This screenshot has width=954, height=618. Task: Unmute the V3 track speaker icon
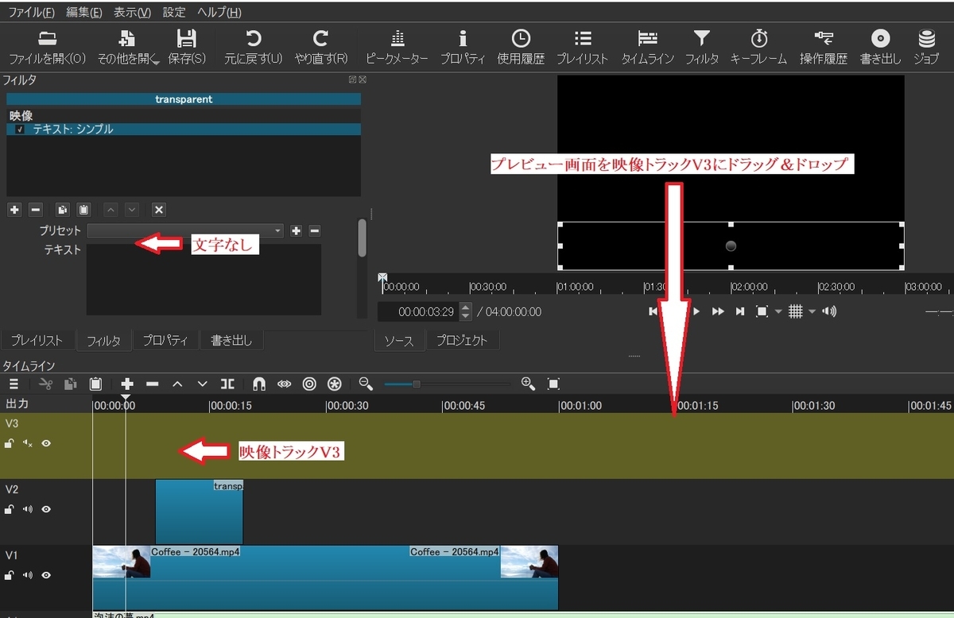pyautogui.click(x=28, y=443)
